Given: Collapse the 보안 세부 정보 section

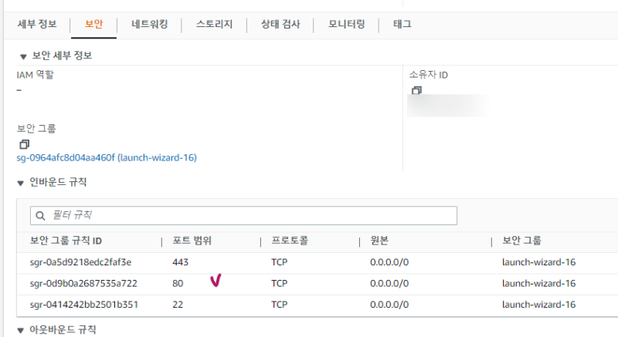Looking at the screenshot, I should [21, 56].
